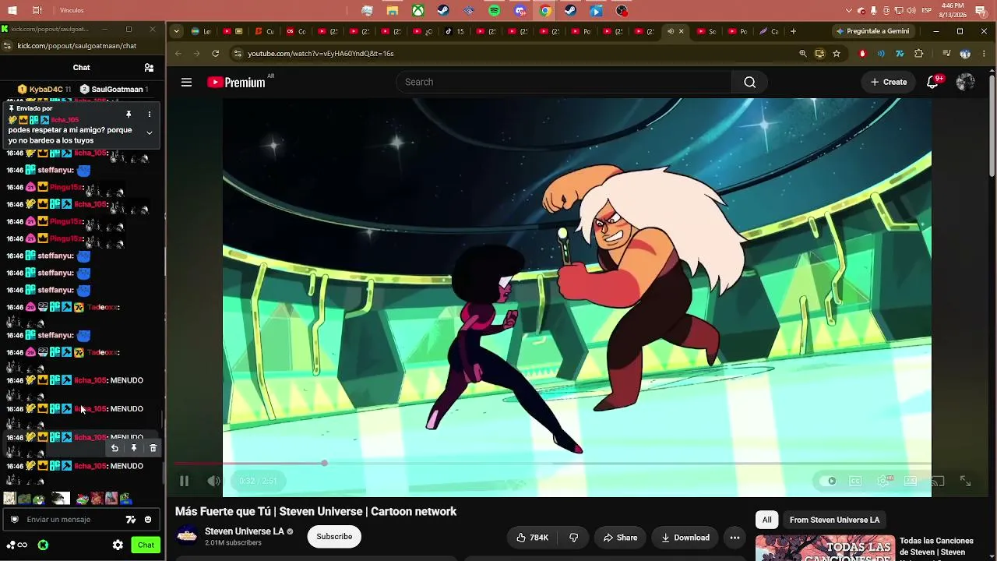Open the clock and calendar flyout
The width and height of the screenshot is (997, 561).
[x=953, y=10]
